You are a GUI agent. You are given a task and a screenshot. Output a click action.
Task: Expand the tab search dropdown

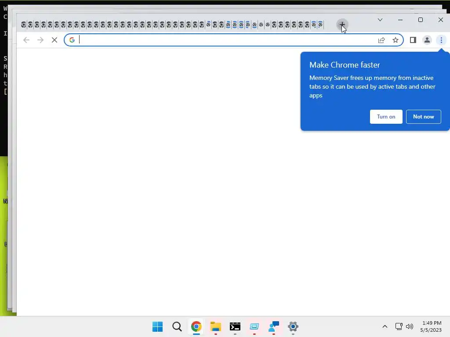pyautogui.click(x=380, y=20)
